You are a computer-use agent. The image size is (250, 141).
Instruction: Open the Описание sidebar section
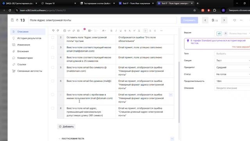pyautogui.click(x=28, y=32)
